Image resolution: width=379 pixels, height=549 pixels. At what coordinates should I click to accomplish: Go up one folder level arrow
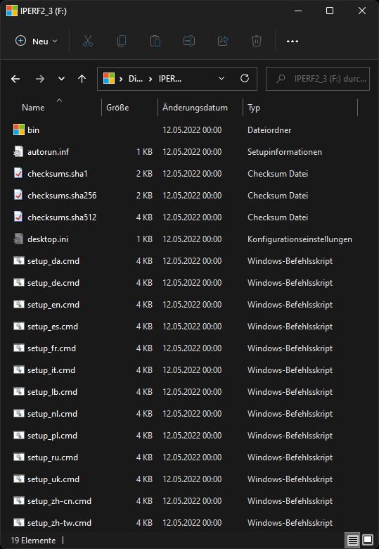(82, 79)
